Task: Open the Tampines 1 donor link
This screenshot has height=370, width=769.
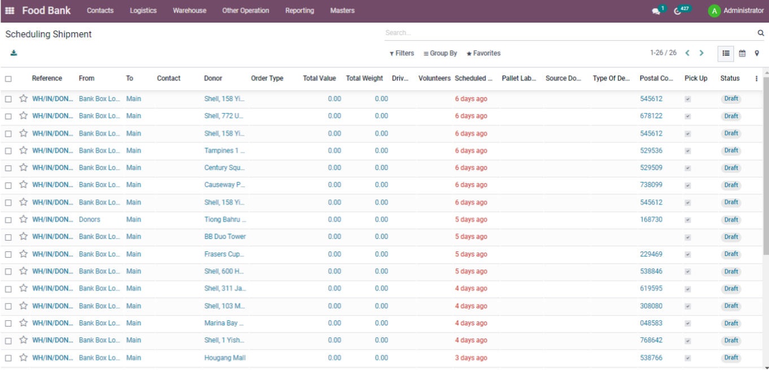Action: tap(225, 151)
